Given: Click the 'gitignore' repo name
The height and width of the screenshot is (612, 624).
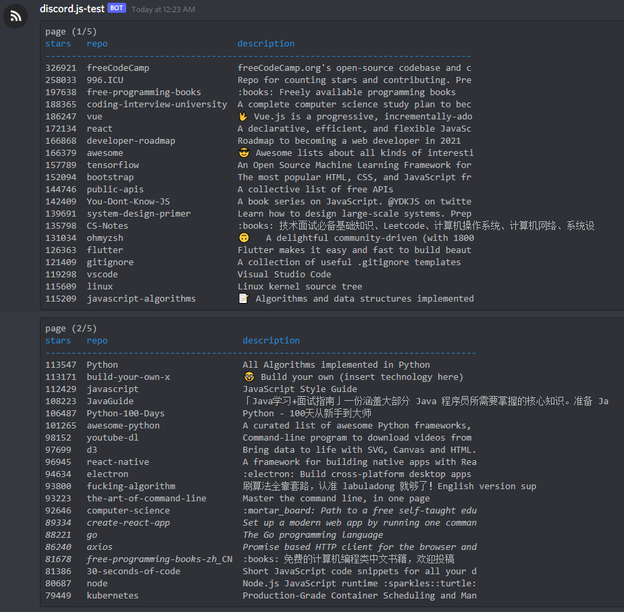Looking at the screenshot, I should [x=110, y=262].
